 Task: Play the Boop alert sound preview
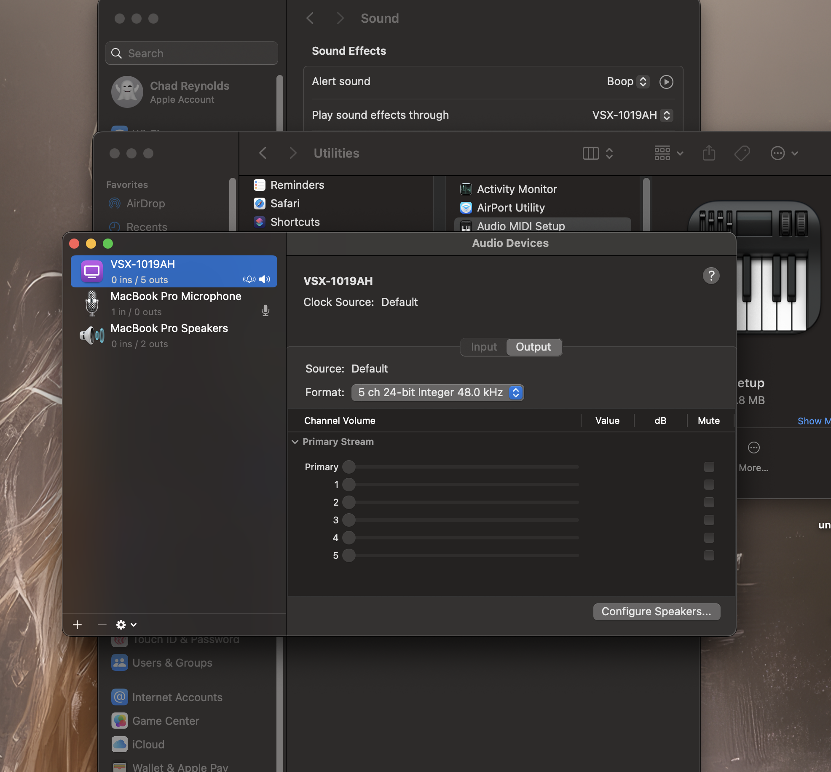pyautogui.click(x=666, y=82)
